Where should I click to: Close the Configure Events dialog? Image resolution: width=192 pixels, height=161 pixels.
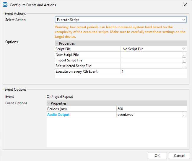pyautogui.click(x=185, y=5)
